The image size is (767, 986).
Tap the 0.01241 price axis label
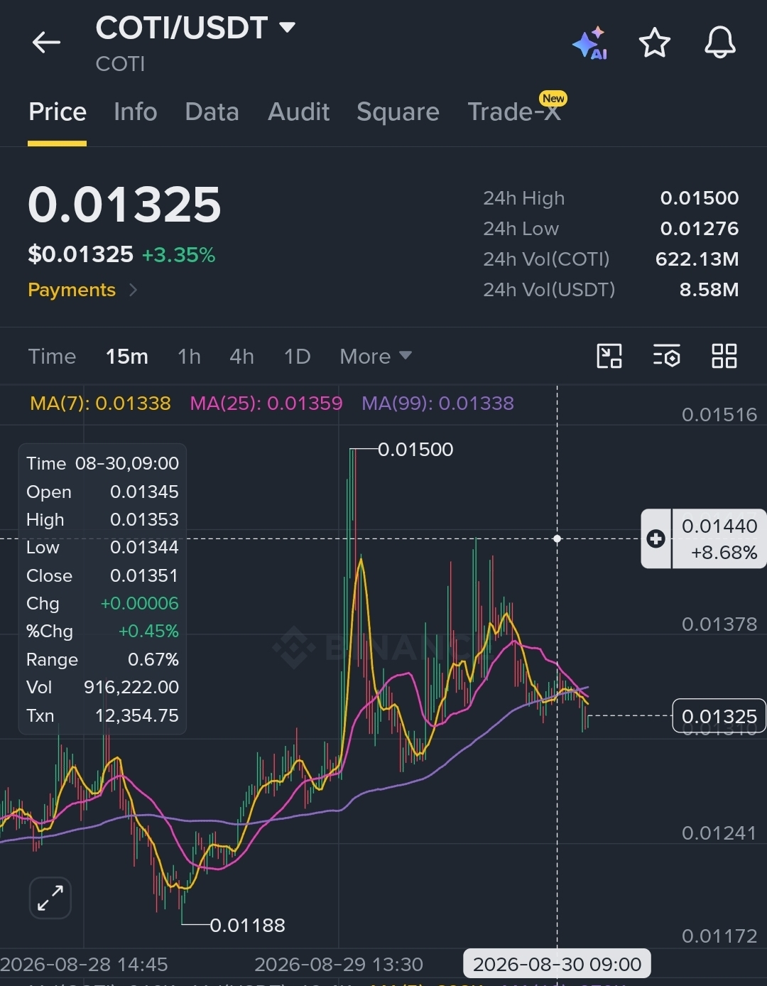[719, 833]
